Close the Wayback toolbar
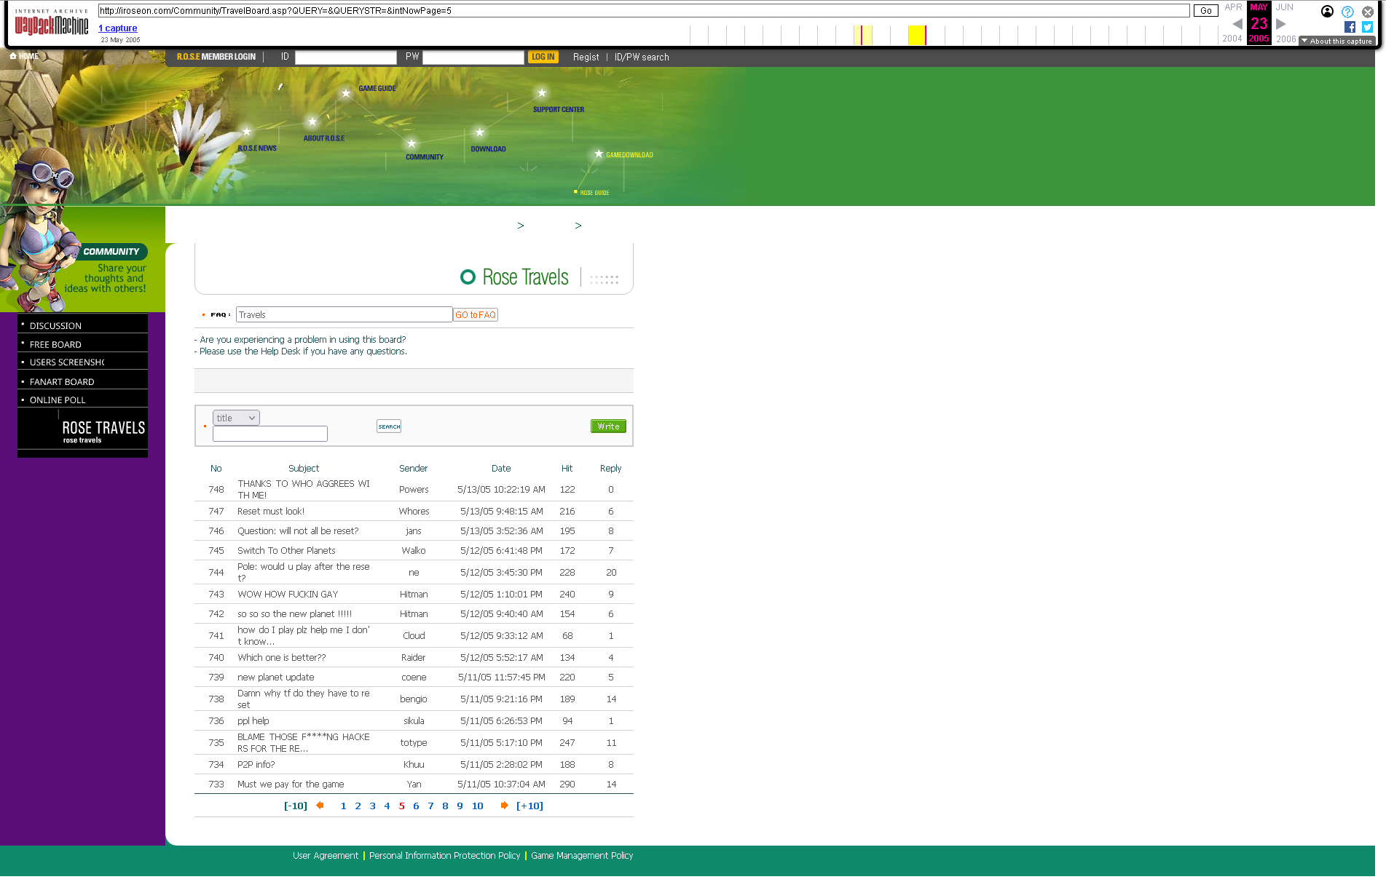 point(1368,12)
